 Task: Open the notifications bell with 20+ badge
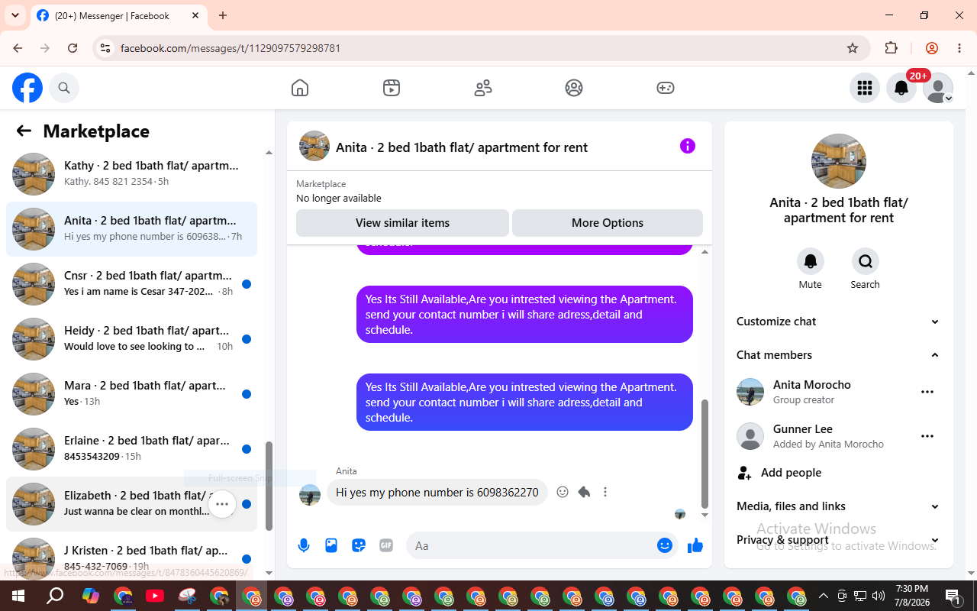pyautogui.click(x=901, y=88)
